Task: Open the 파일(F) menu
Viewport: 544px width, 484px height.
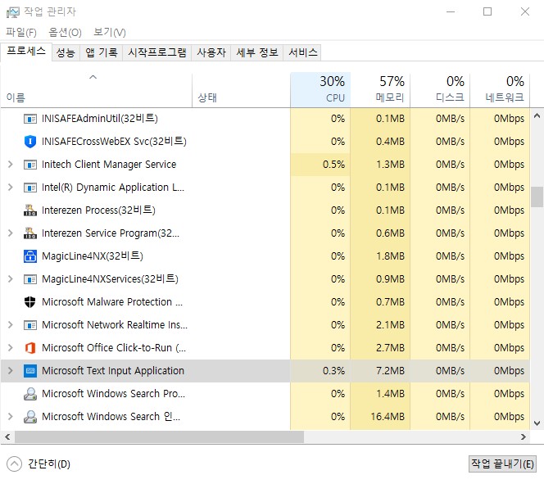Action: pyautogui.click(x=21, y=33)
